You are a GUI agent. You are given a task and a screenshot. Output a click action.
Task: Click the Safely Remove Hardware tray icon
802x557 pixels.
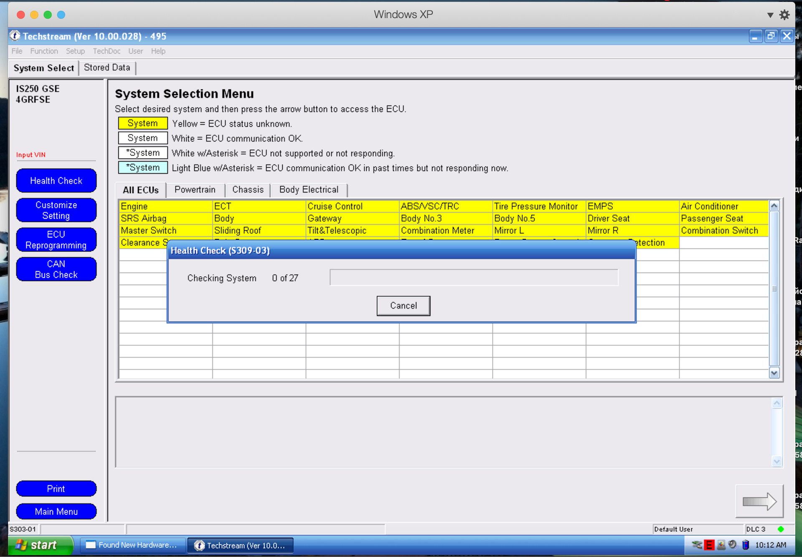click(697, 545)
